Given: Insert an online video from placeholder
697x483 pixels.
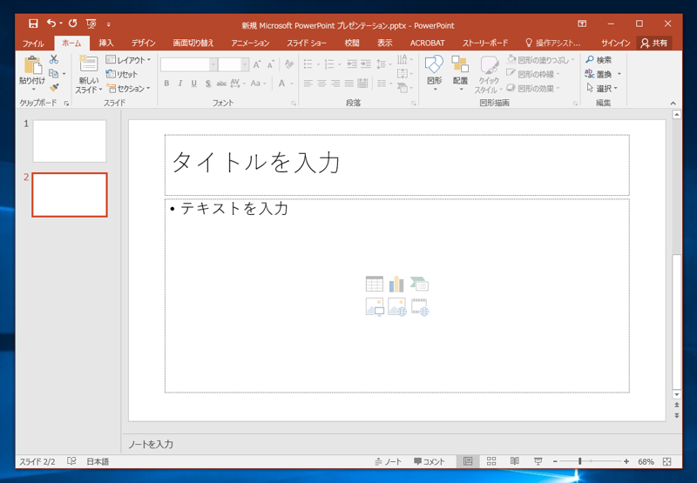Looking at the screenshot, I should [419, 306].
